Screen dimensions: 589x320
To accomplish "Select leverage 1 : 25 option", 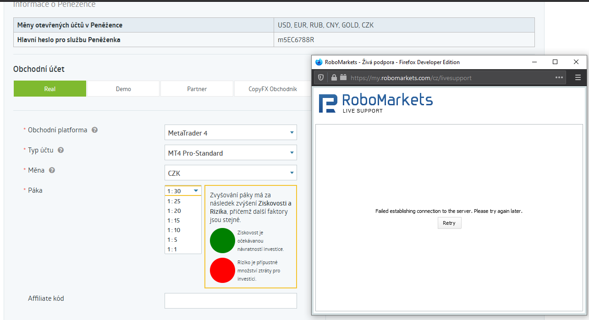I will tap(183, 201).
